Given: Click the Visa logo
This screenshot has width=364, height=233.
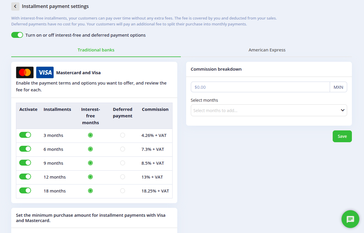Looking at the screenshot, I should pos(45,72).
